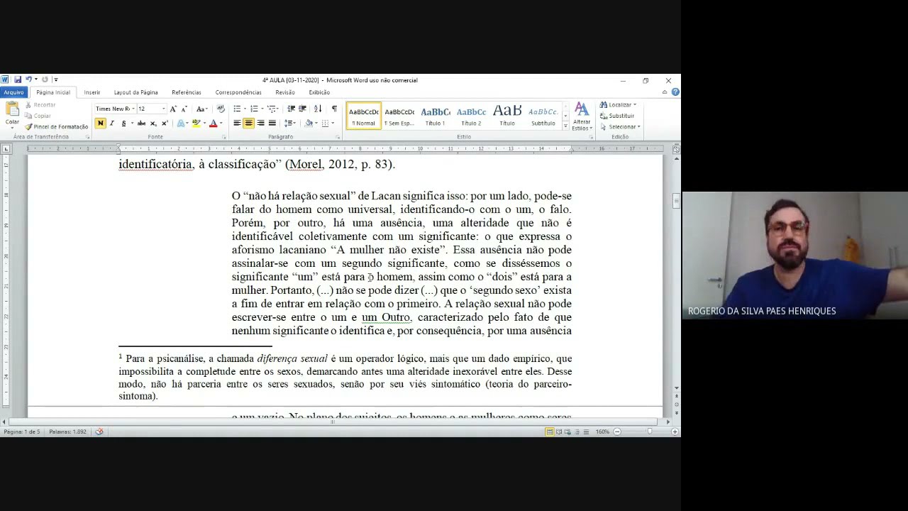
Task: Insert a numbered list
Action: coord(254,109)
